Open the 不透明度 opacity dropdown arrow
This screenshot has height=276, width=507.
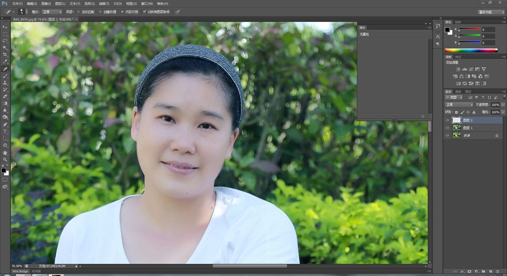click(503, 105)
